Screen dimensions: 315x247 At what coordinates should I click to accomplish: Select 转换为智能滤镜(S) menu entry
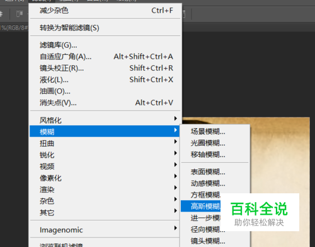[105, 28]
